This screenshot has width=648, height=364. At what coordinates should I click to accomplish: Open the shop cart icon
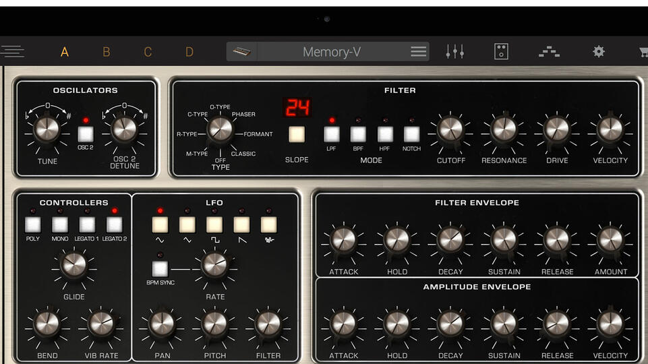tap(643, 52)
